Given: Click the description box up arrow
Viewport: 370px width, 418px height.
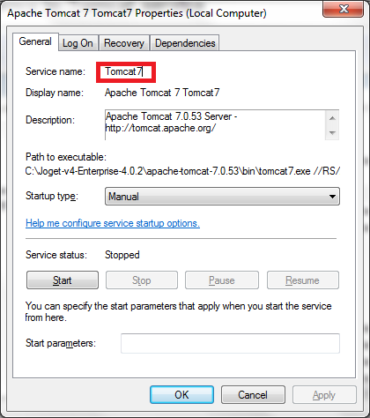Looking at the screenshot, I should tap(332, 118).
